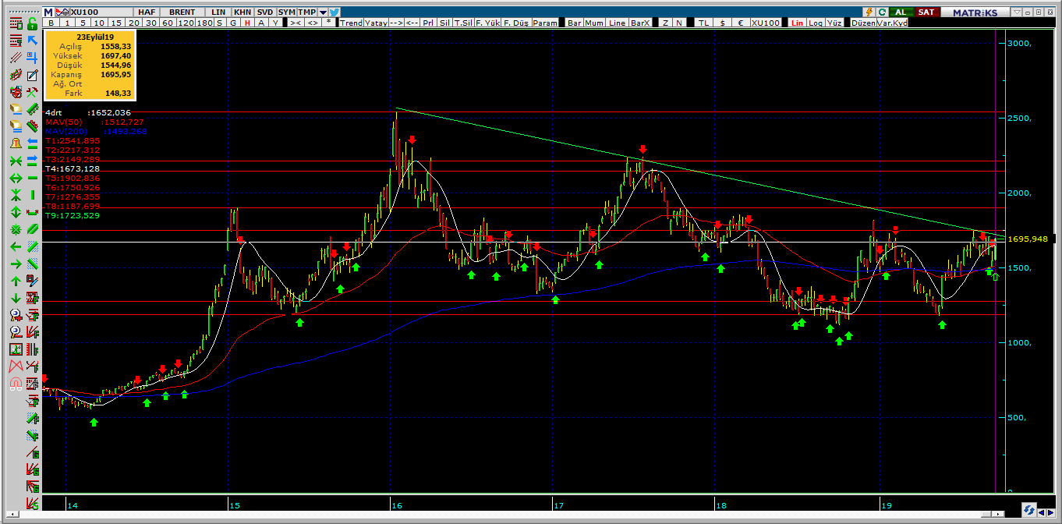This screenshot has width=1062, height=524.
Task: Open the Twitter bird icon
Action: (x=335, y=12)
